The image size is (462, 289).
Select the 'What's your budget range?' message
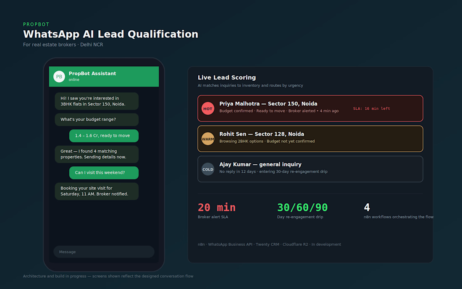pyautogui.click(x=97, y=120)
